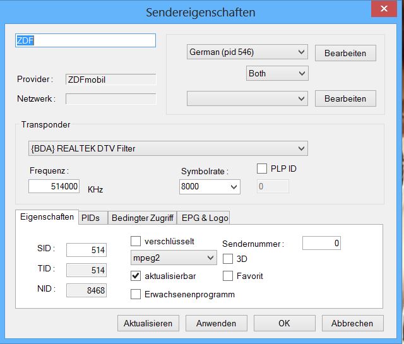Screen dimensions: 404x344
Task: Tick the Erwachsenenprogramm checkbox
Action: (136, 294)
